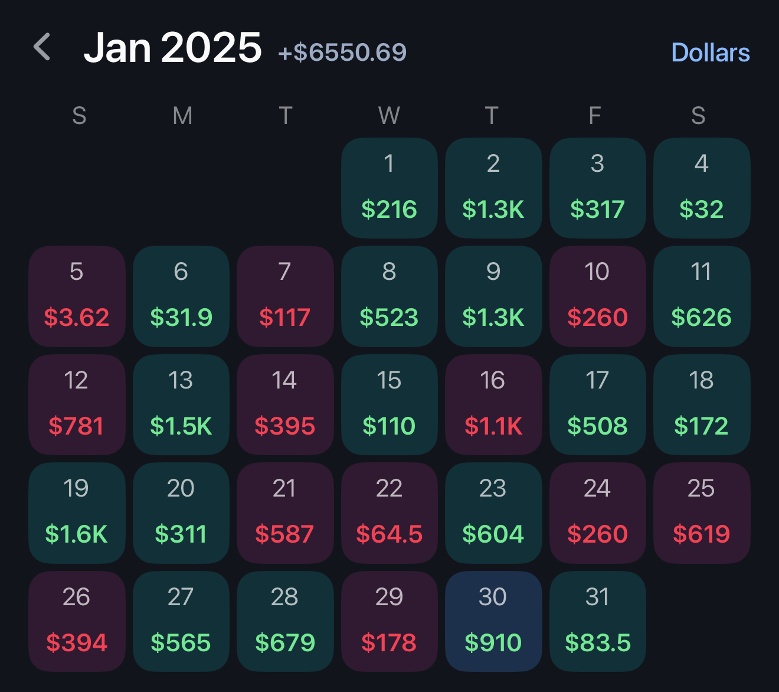Click January 23 showing $604
779x692 pixels.
[x=493, y=513]
